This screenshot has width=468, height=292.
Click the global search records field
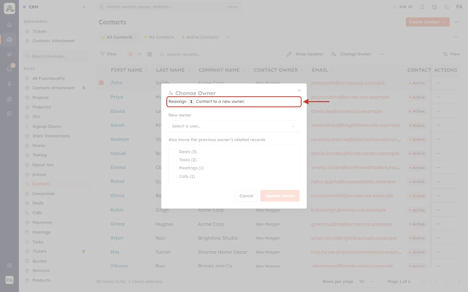pyautogui.click(x=169, y=7)
